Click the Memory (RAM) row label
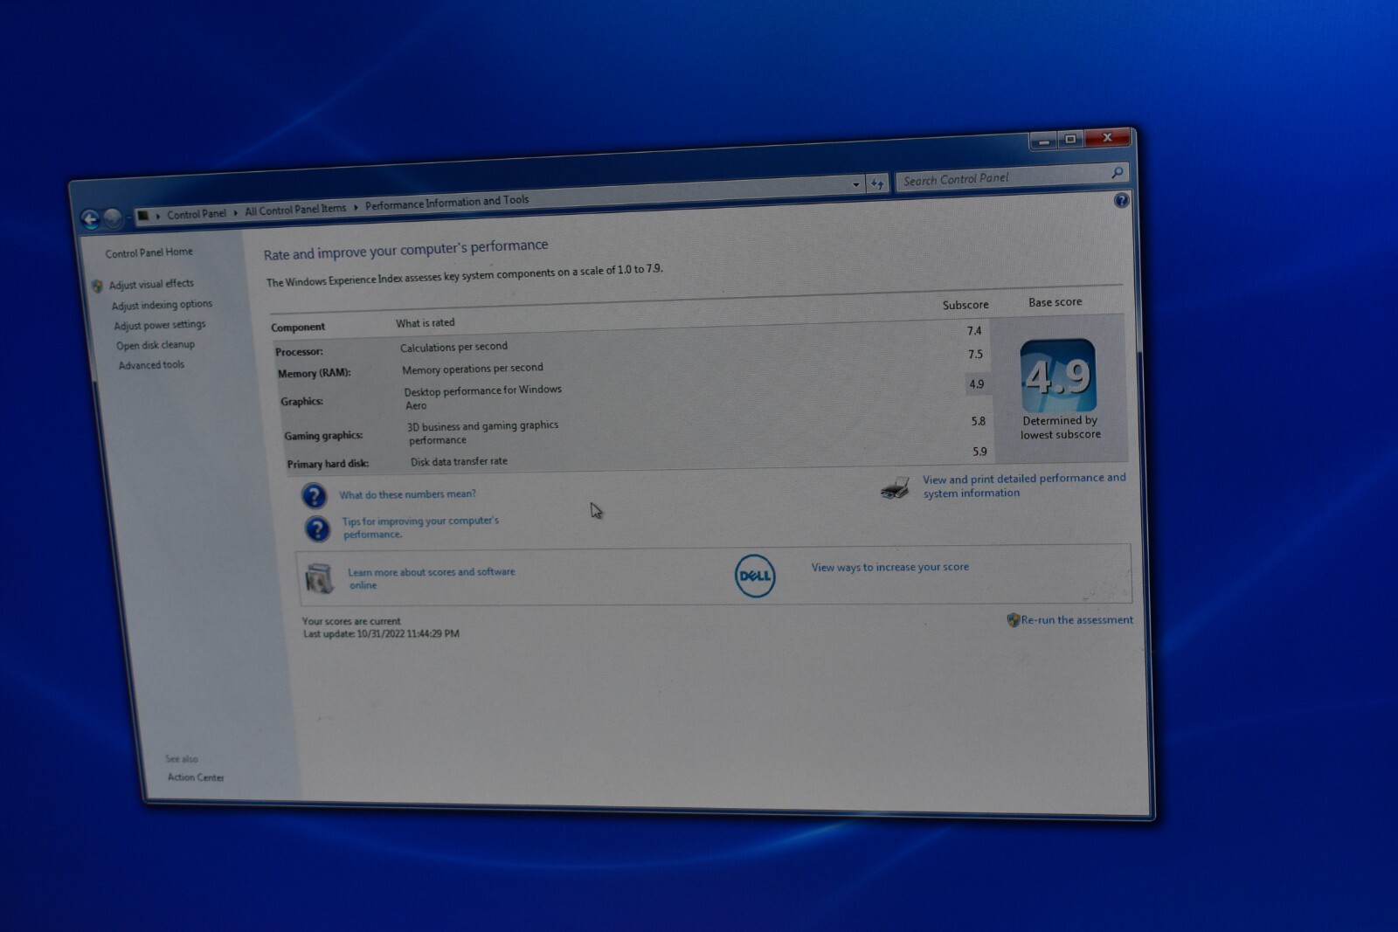1398x932 pixels. [x=315, y=373]
